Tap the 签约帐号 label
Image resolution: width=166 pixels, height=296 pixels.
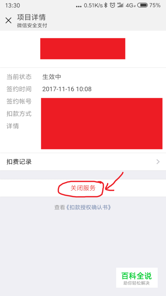[x=19, y=102]
